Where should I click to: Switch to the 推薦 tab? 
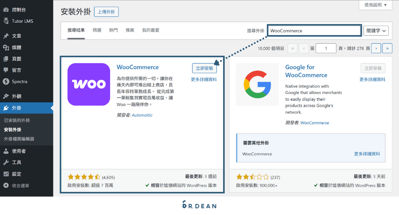(130, 30)
